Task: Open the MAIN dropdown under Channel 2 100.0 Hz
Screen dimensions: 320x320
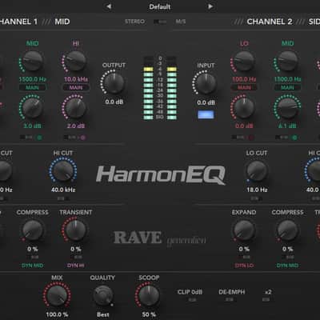Action: click(x=244, y=87)
